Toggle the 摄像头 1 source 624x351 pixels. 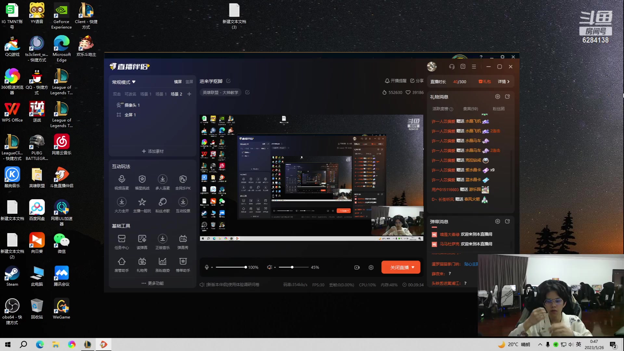pos(128,105)
